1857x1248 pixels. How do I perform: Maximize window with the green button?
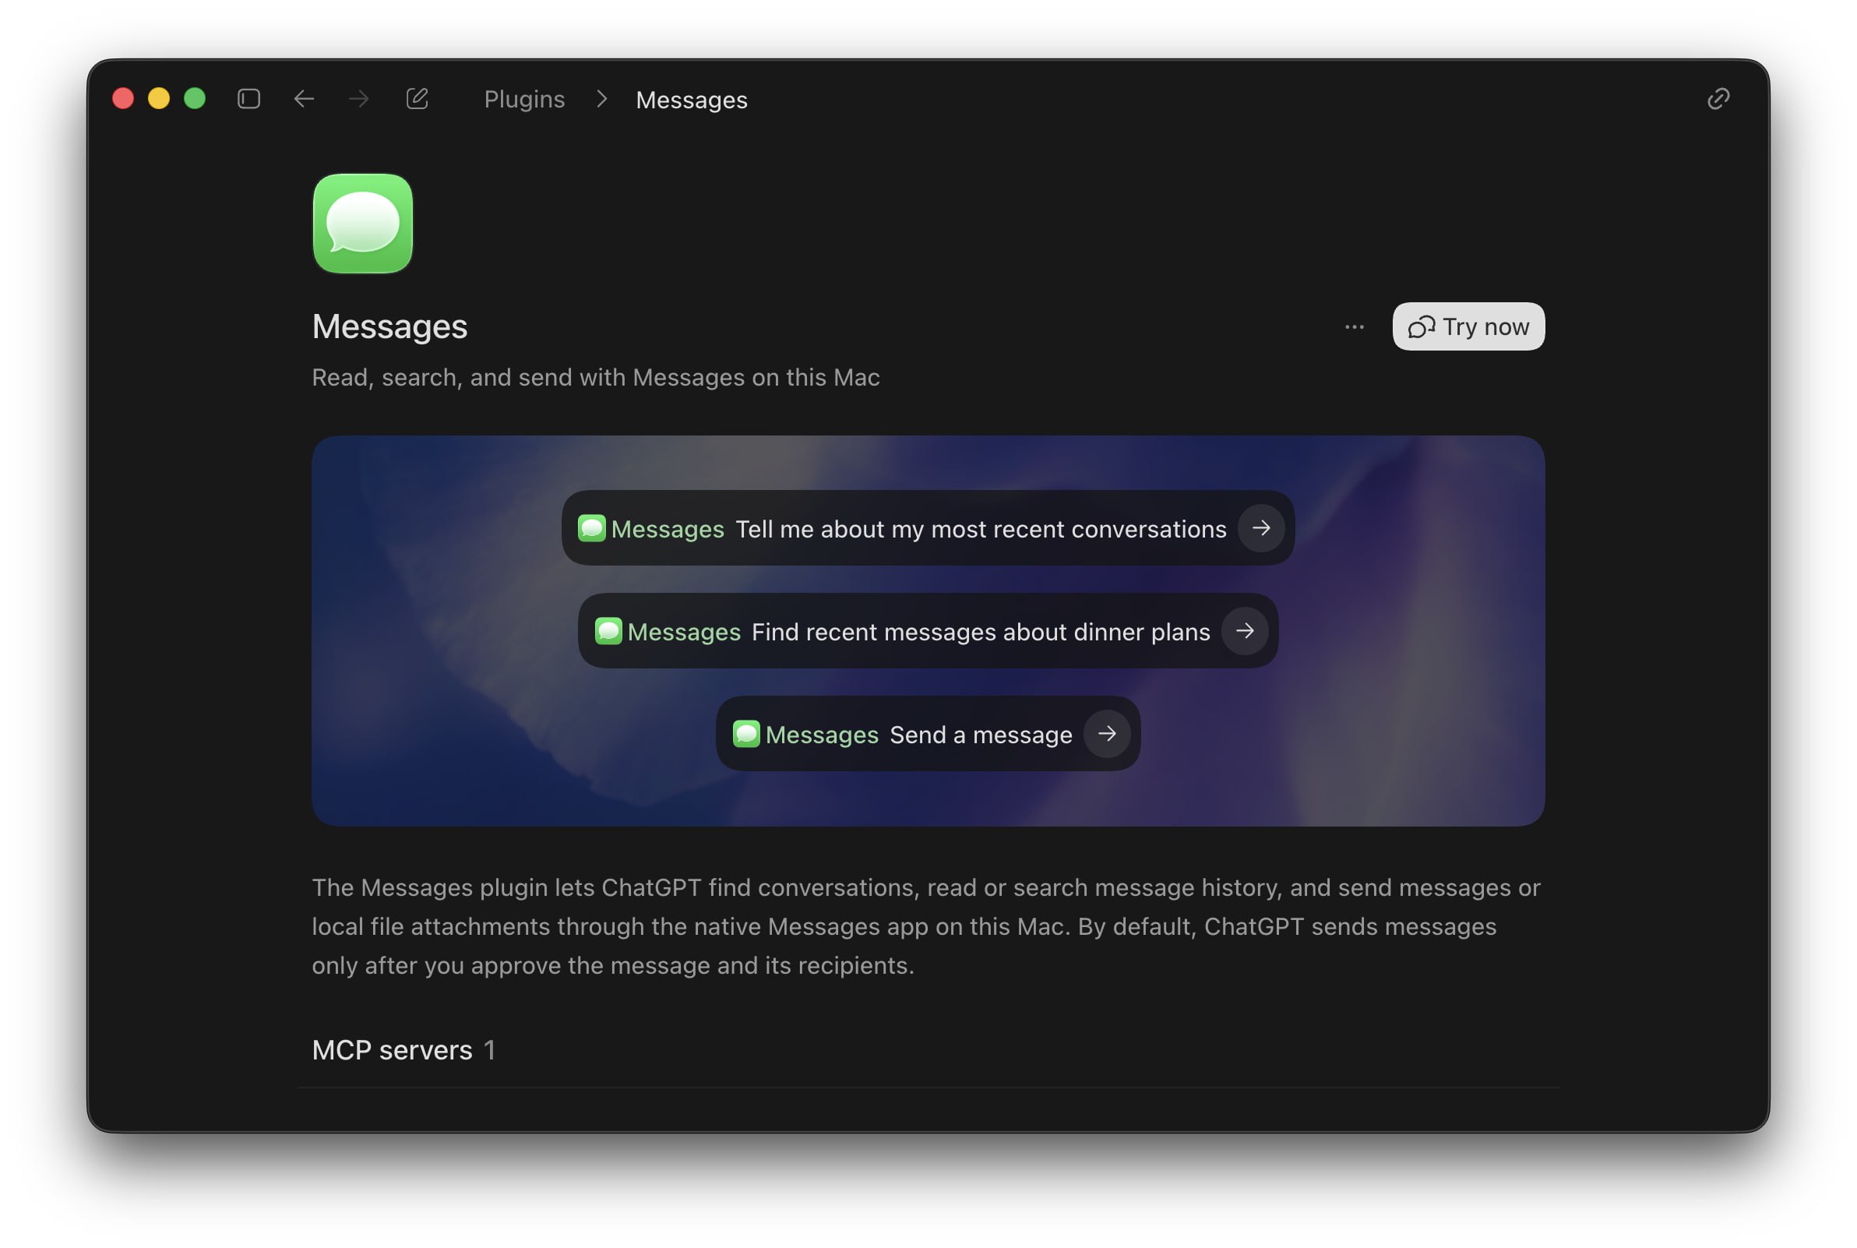[x=195, y=98]
